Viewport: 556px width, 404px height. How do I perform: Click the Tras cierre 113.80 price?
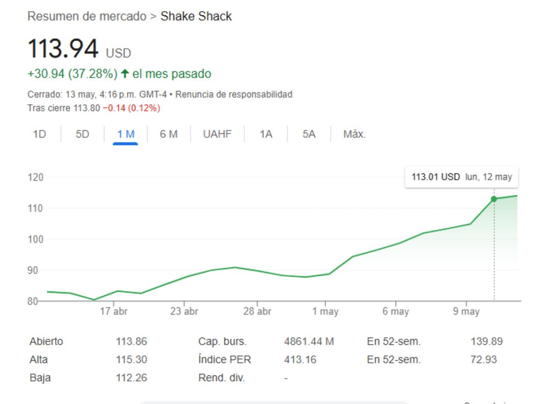click(63, 108)
